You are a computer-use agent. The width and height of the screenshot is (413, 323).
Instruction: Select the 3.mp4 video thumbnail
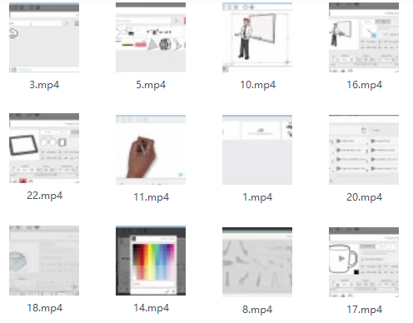44,37
